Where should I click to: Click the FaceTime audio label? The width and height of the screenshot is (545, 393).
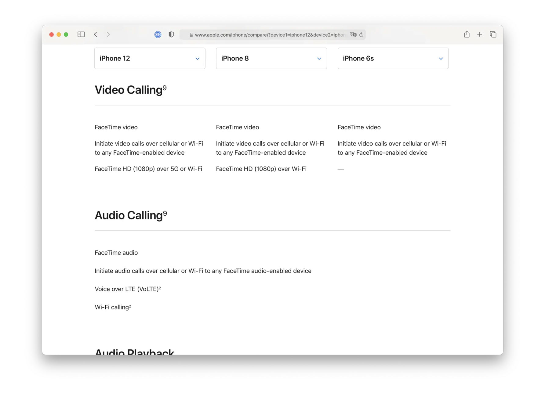coord(116,253)
